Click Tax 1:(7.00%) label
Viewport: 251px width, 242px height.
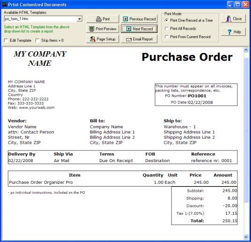tap(190, 213)
